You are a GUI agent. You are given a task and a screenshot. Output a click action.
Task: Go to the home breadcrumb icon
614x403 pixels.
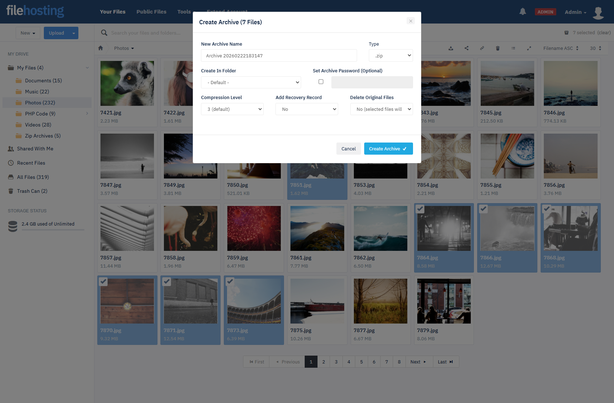[x=100, y=48]
